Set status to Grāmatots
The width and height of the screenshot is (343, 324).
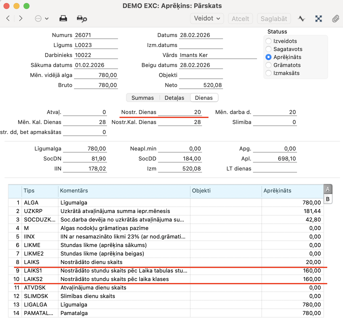(x=268, y=65)
